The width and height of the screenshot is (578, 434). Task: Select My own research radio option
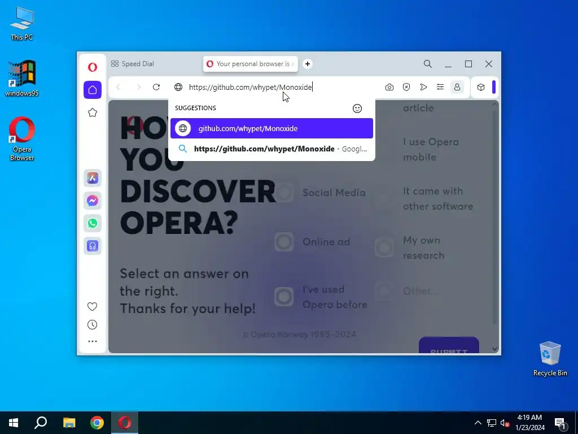pyautogui.click(x=384, y=248)
